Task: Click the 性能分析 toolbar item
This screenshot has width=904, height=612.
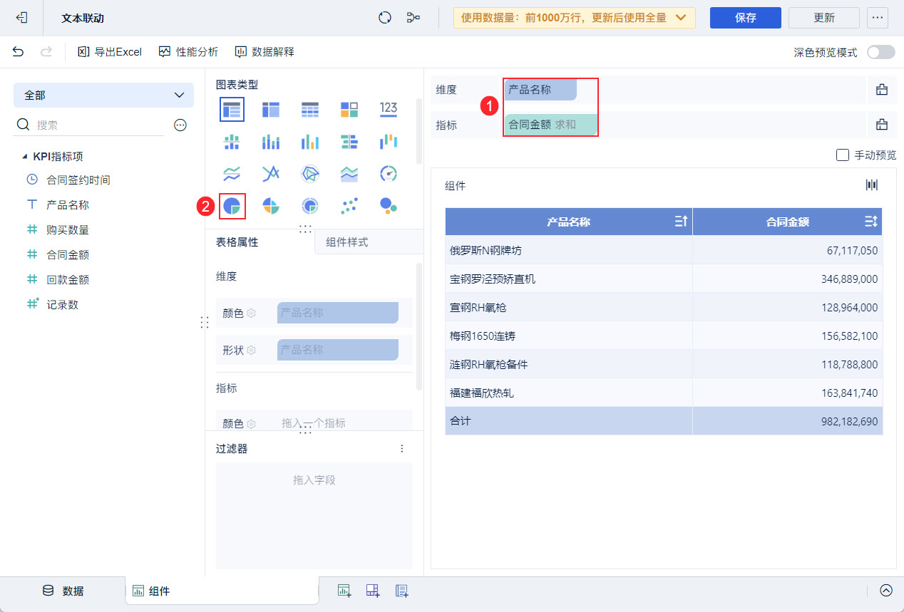Action: pyautogui.click(x=189, y=51)
